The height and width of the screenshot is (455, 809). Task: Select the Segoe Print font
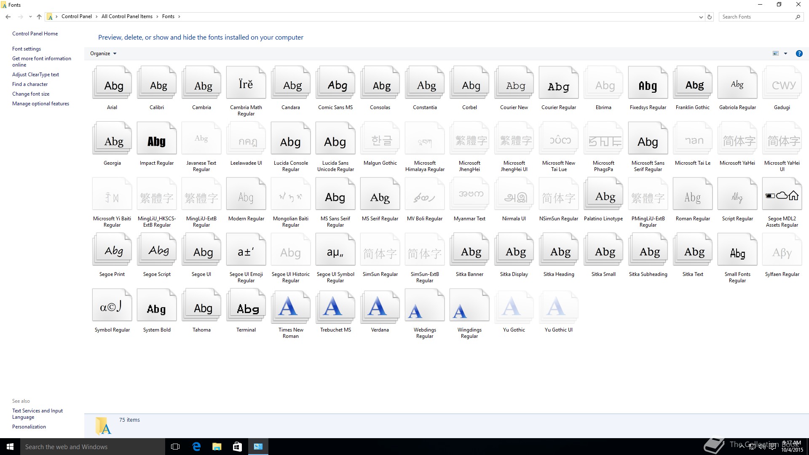click(x=112, y=250)
